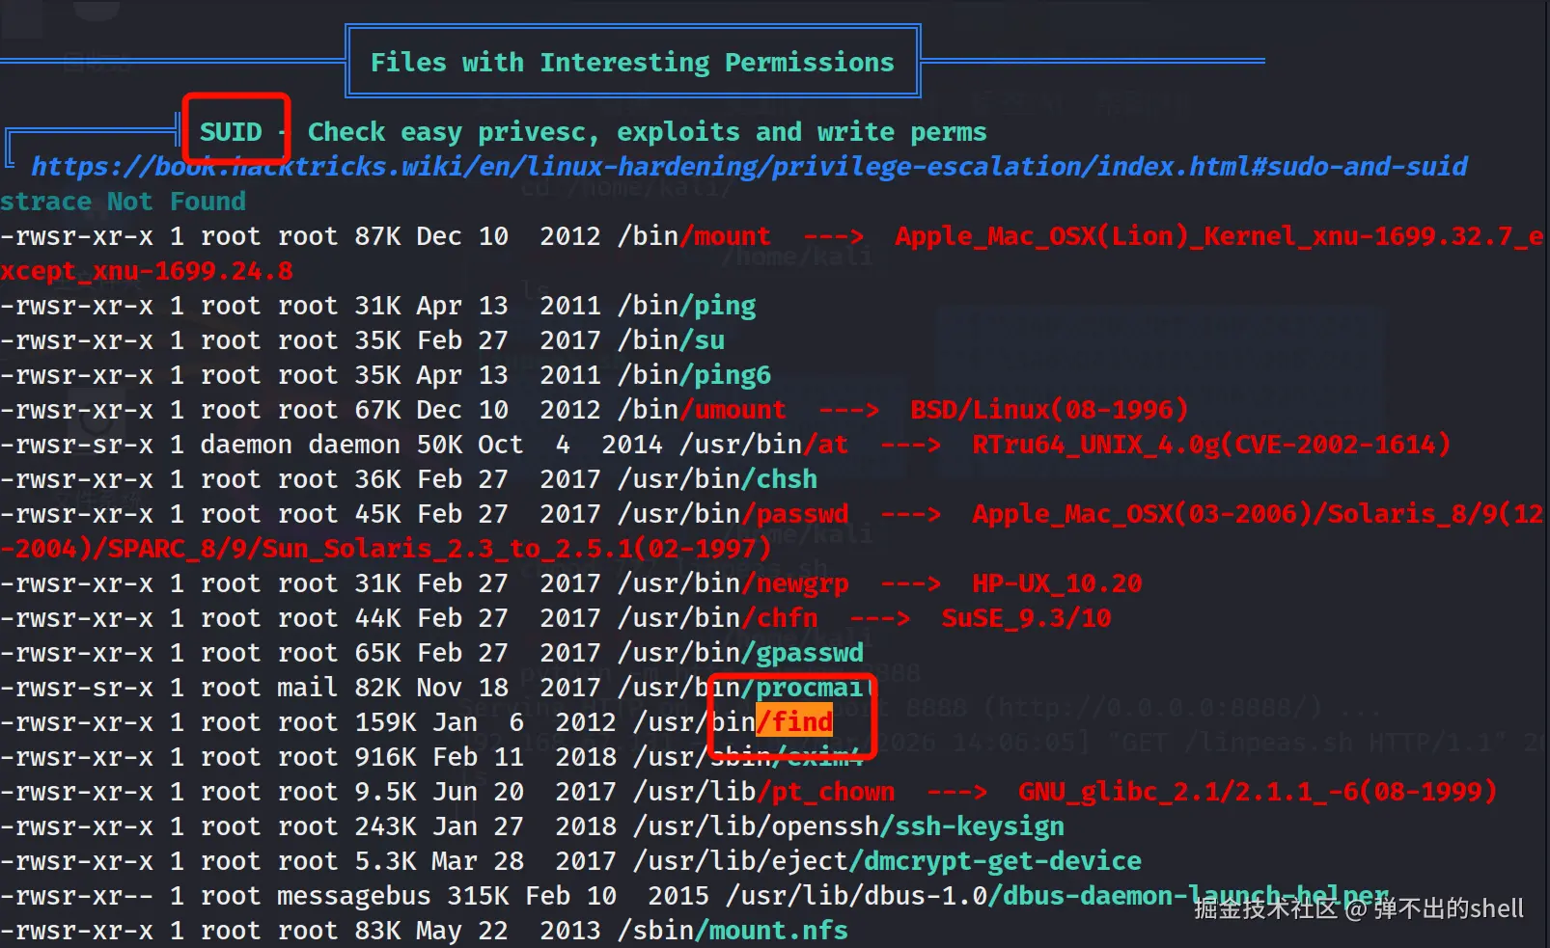Click the /bin/su file path

(x=671, y=340)
